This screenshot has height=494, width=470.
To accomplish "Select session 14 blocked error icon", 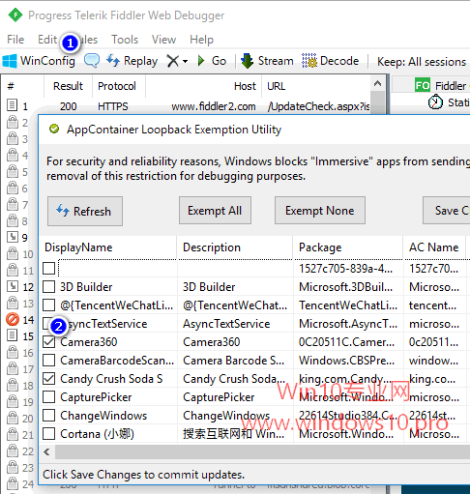I will 13,319.
